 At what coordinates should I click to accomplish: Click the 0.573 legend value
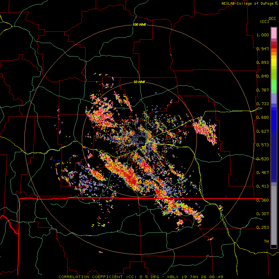coord(263,145)
